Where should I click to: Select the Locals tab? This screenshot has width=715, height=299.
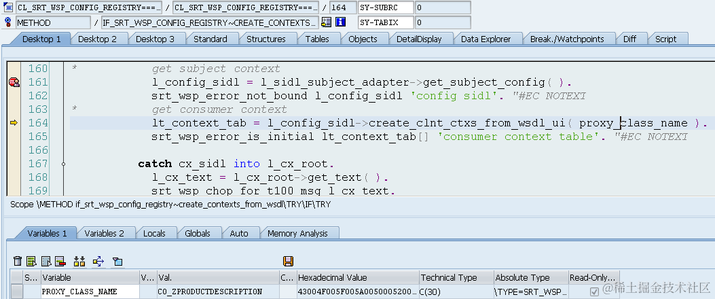click(154, 233)
